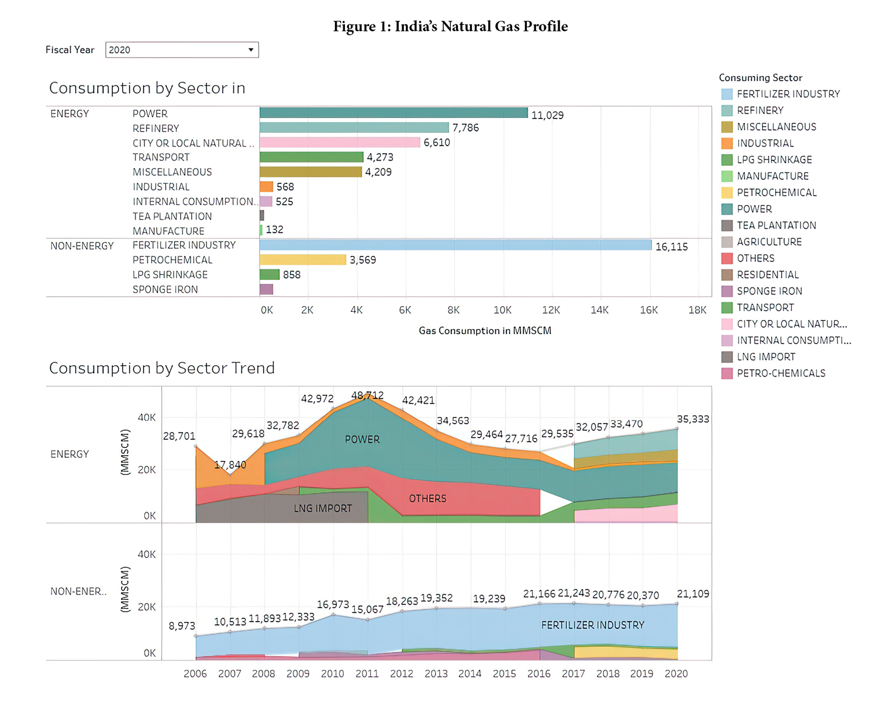Click the Power legend color square
The image size is (877, 701).
727,209
